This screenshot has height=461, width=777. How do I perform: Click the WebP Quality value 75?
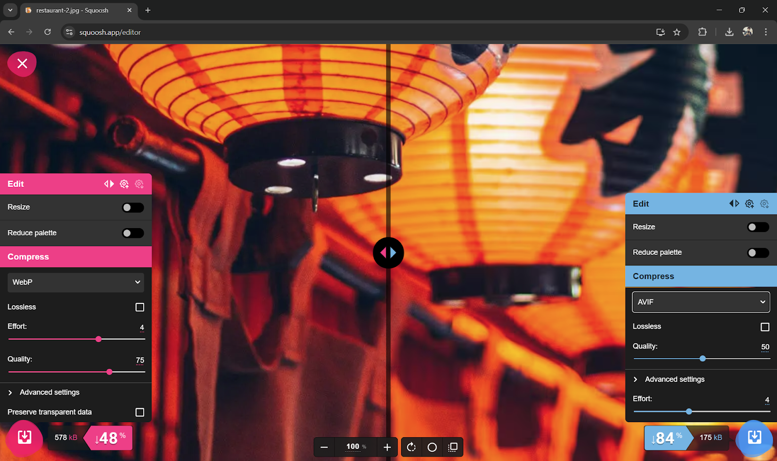pyautogui.click(x=140, y=360)
